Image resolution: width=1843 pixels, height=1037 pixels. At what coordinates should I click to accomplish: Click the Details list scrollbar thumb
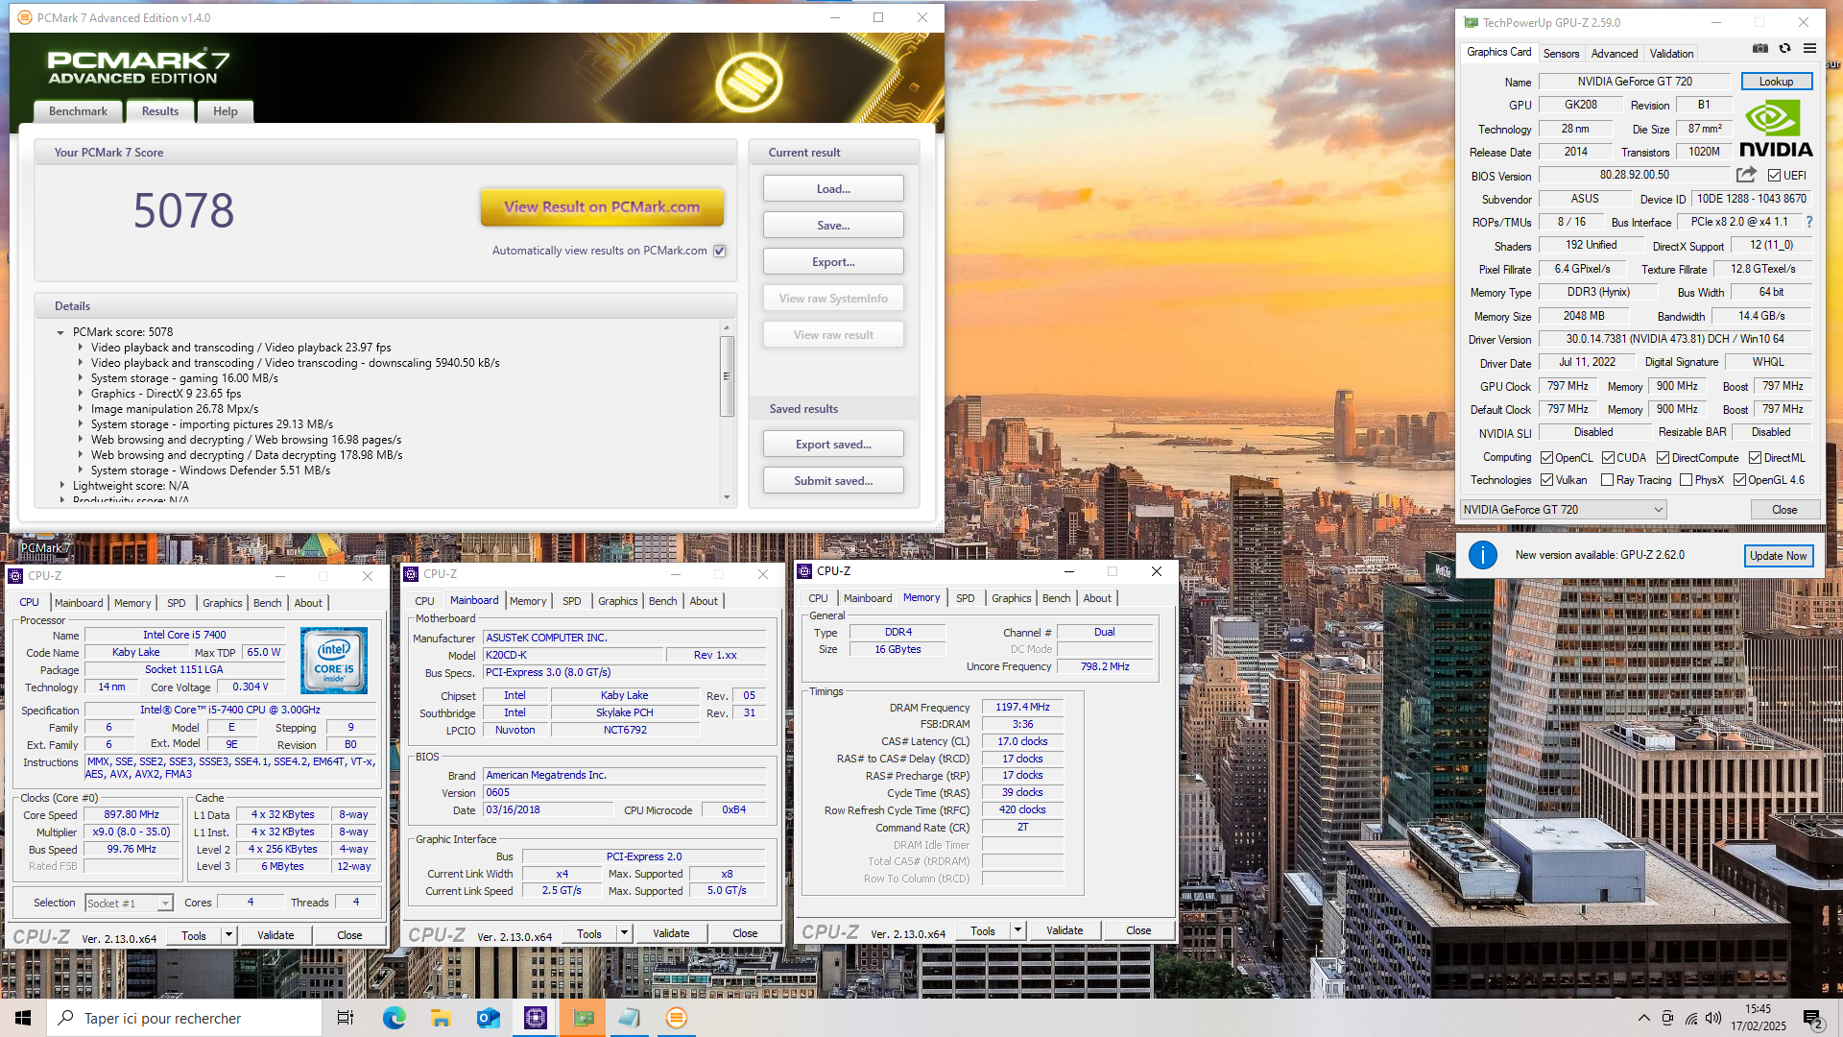[727, 376]
